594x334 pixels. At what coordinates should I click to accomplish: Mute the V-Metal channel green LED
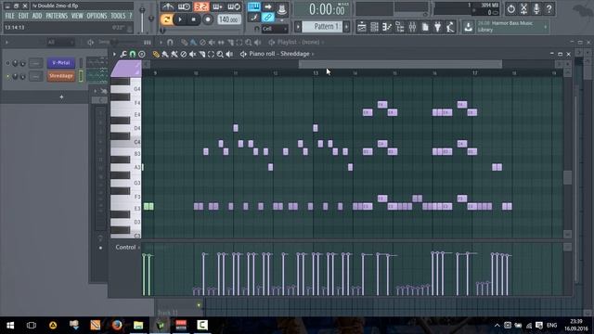[x=7, y=63]
